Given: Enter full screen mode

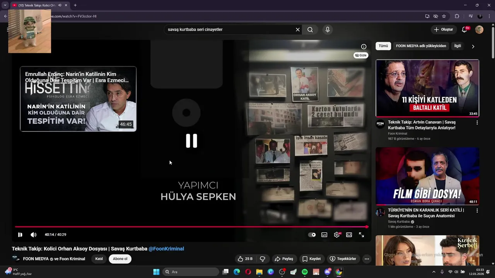Looking at the screenshot, I should [362, 235].
